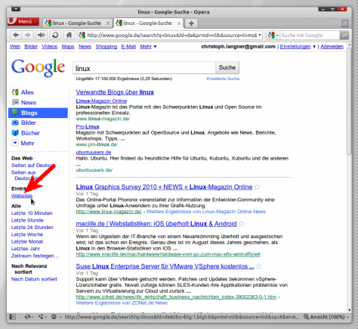Click the search magnifier in Opera search field

(344, 36)
